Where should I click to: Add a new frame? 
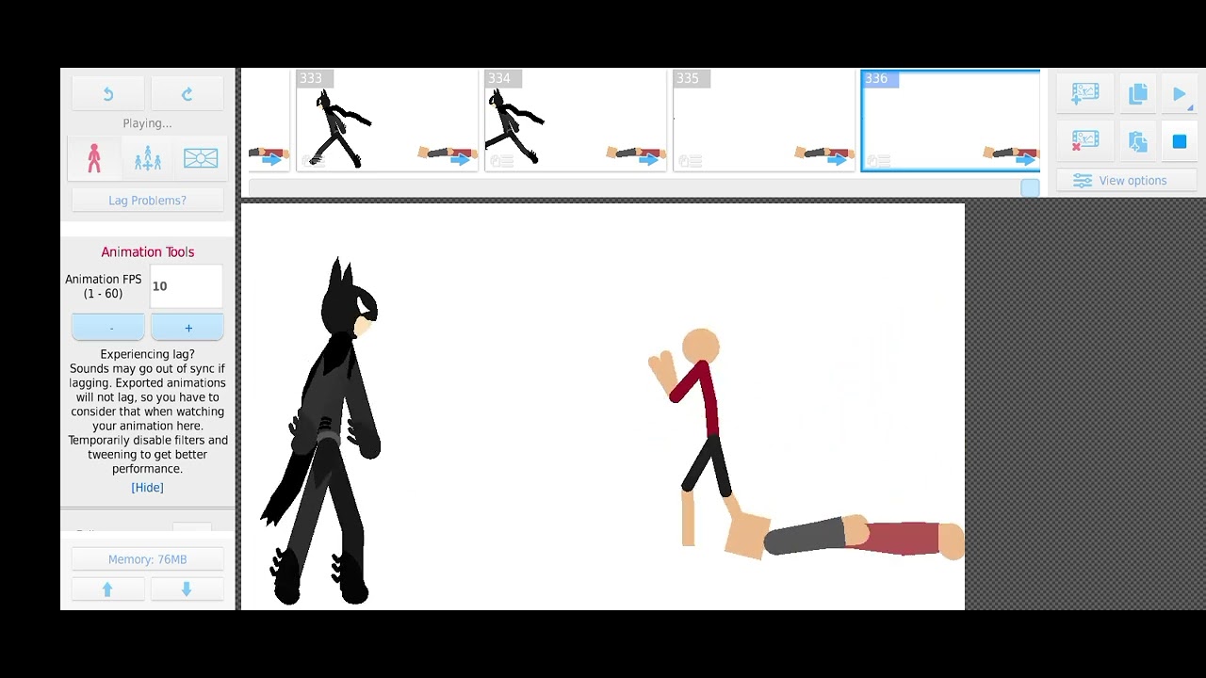[1085, 93]
